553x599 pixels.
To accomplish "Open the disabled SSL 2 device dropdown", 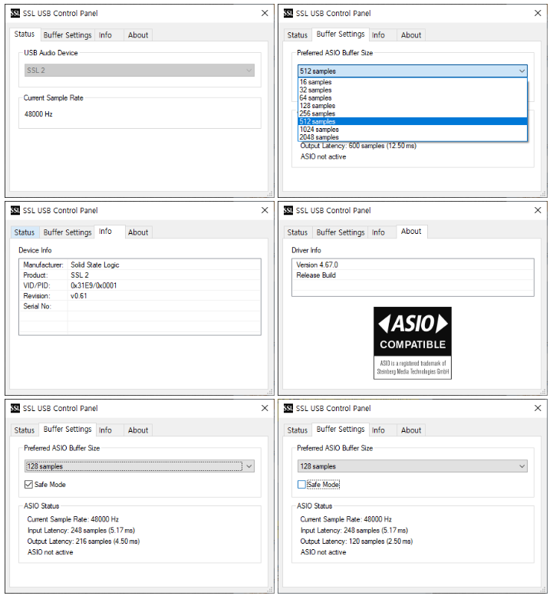I will [140, 71].
